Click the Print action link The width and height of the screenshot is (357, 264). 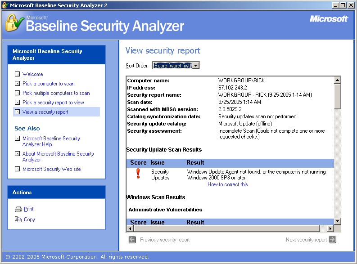pos(29,209)
